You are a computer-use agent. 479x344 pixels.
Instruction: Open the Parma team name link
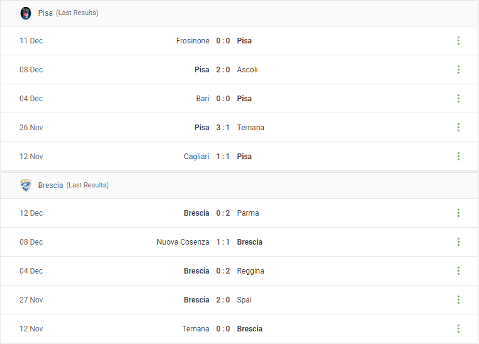tap(248, 213)
